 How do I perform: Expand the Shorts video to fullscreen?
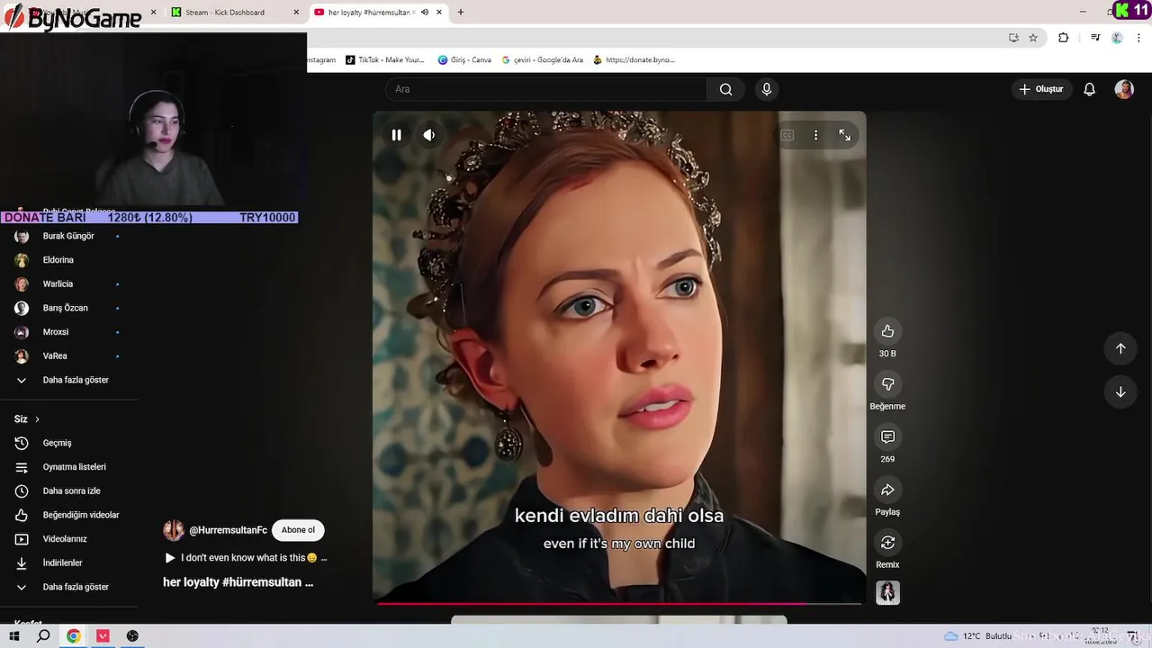pos(845,135)
